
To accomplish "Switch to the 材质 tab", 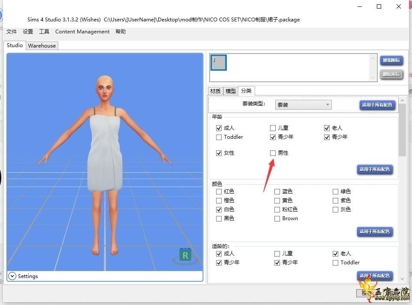I will pyautogui.click(x=216, y=91).
